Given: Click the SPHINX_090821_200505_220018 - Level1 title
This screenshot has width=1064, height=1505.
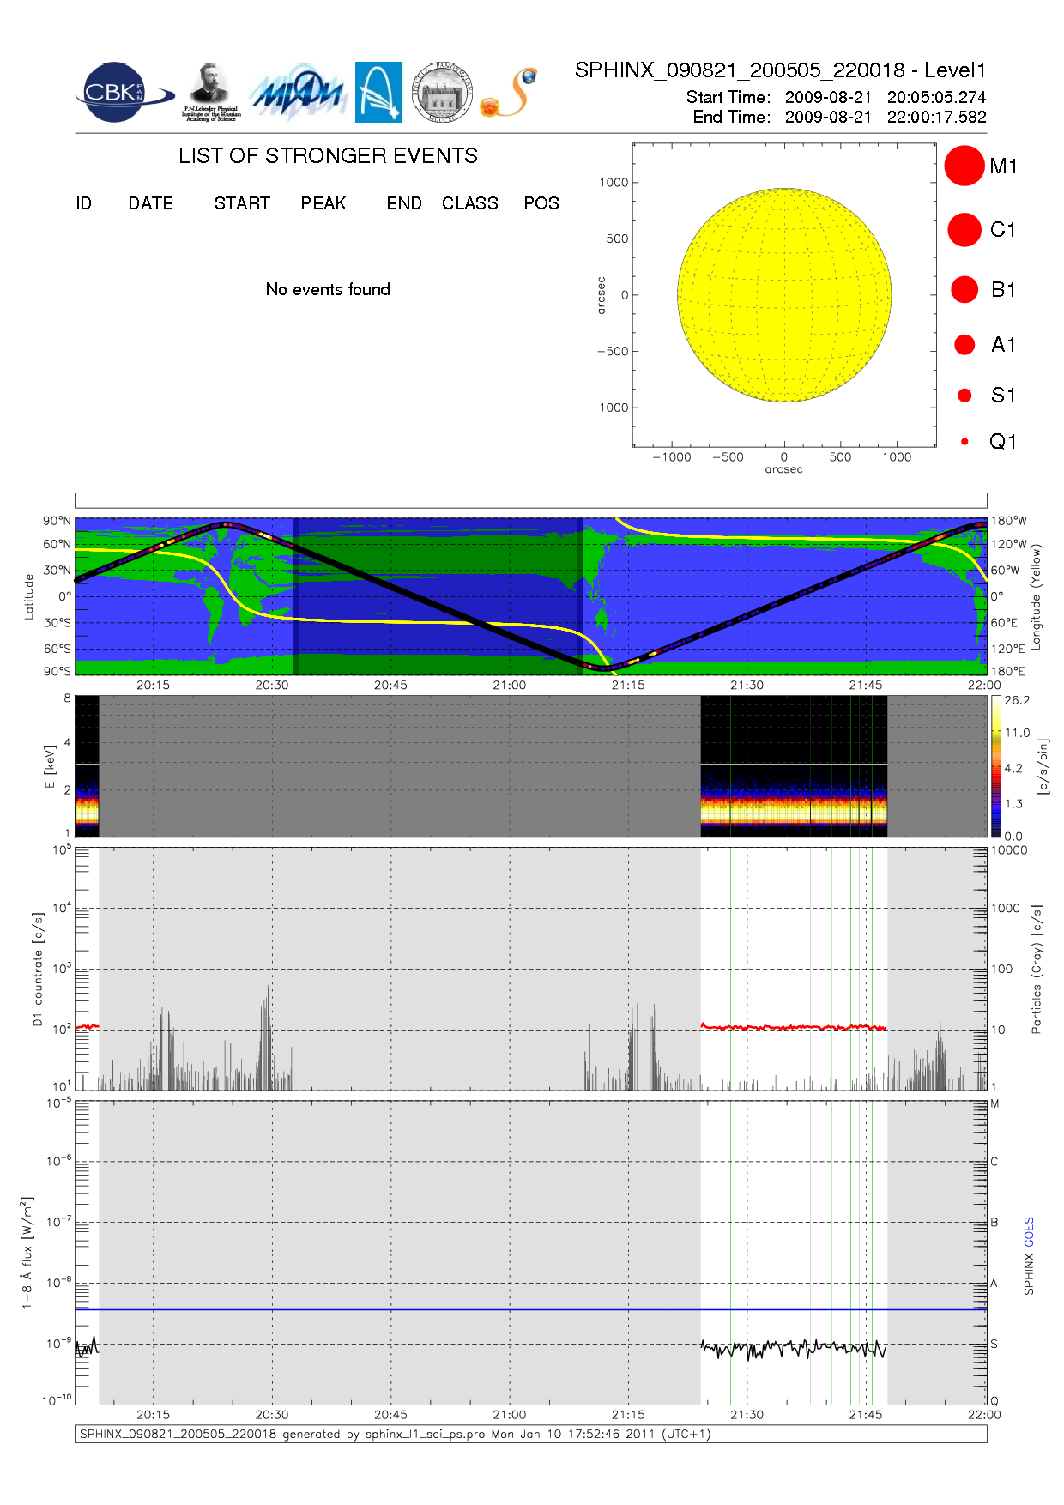Looking at the screenshot, I should (x=780, y=70).
